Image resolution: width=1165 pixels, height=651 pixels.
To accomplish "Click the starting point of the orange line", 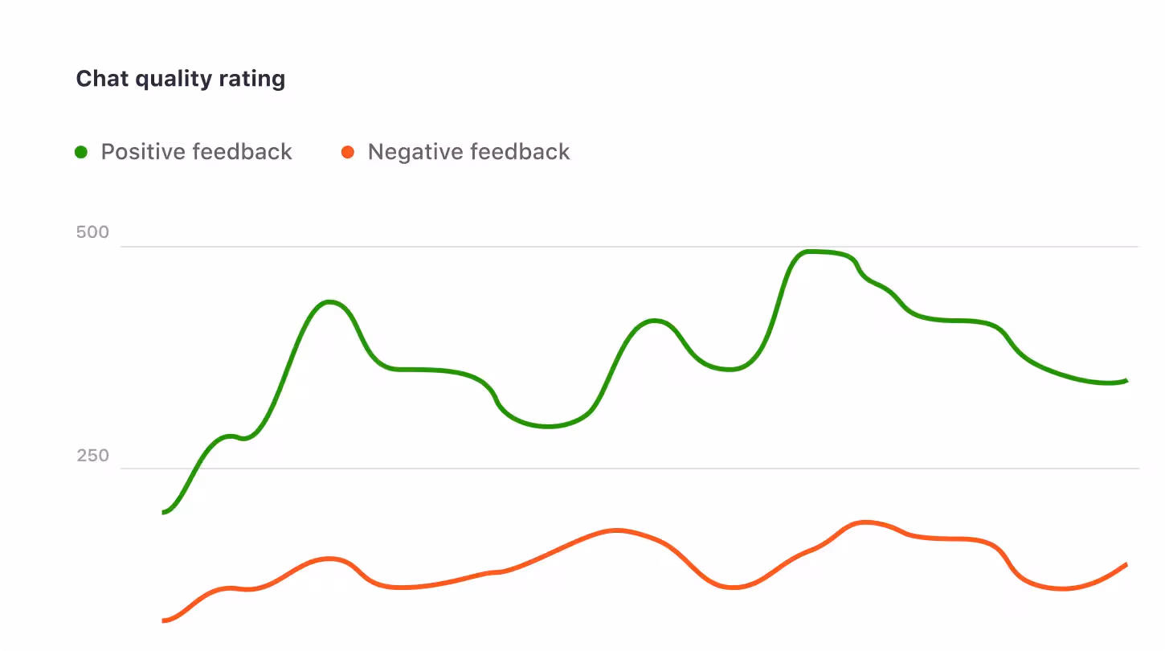I will tap(164, 620).
